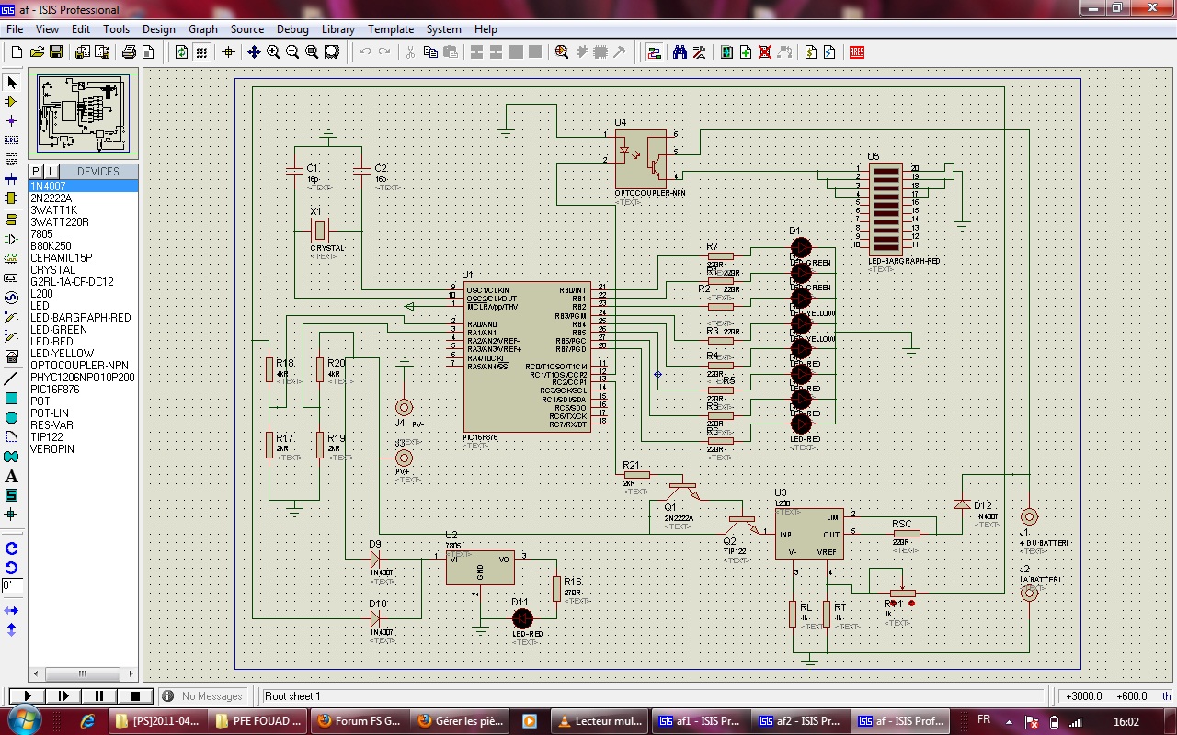Click the 'L' library manager button
This screenshot has height=735, width=1177.
[x=51, y=172]
